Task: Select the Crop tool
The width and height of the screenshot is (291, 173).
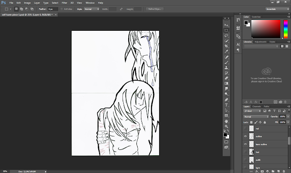Action: 226,46
